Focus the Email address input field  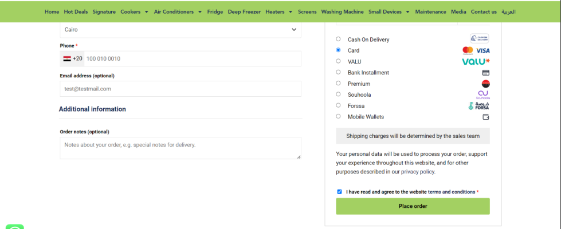pos(180,89)
